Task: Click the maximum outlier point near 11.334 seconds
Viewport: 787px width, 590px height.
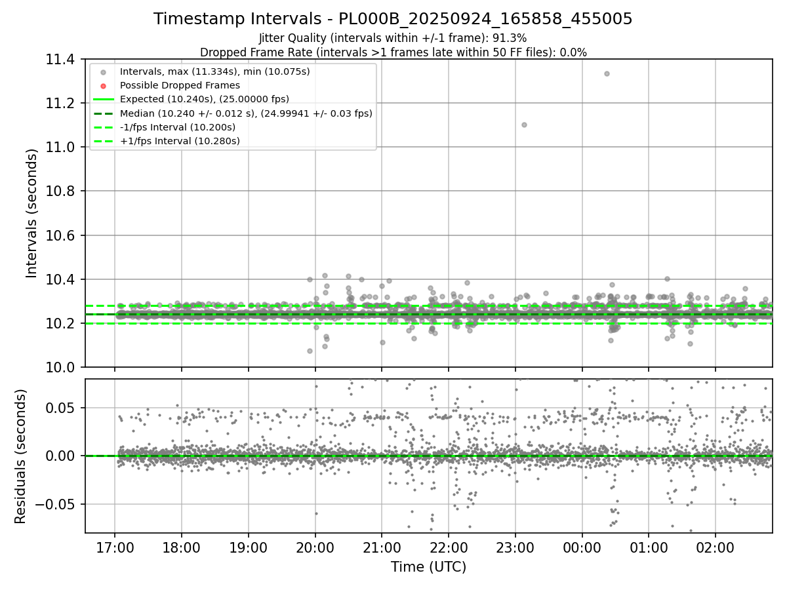Action: [607, 73]
